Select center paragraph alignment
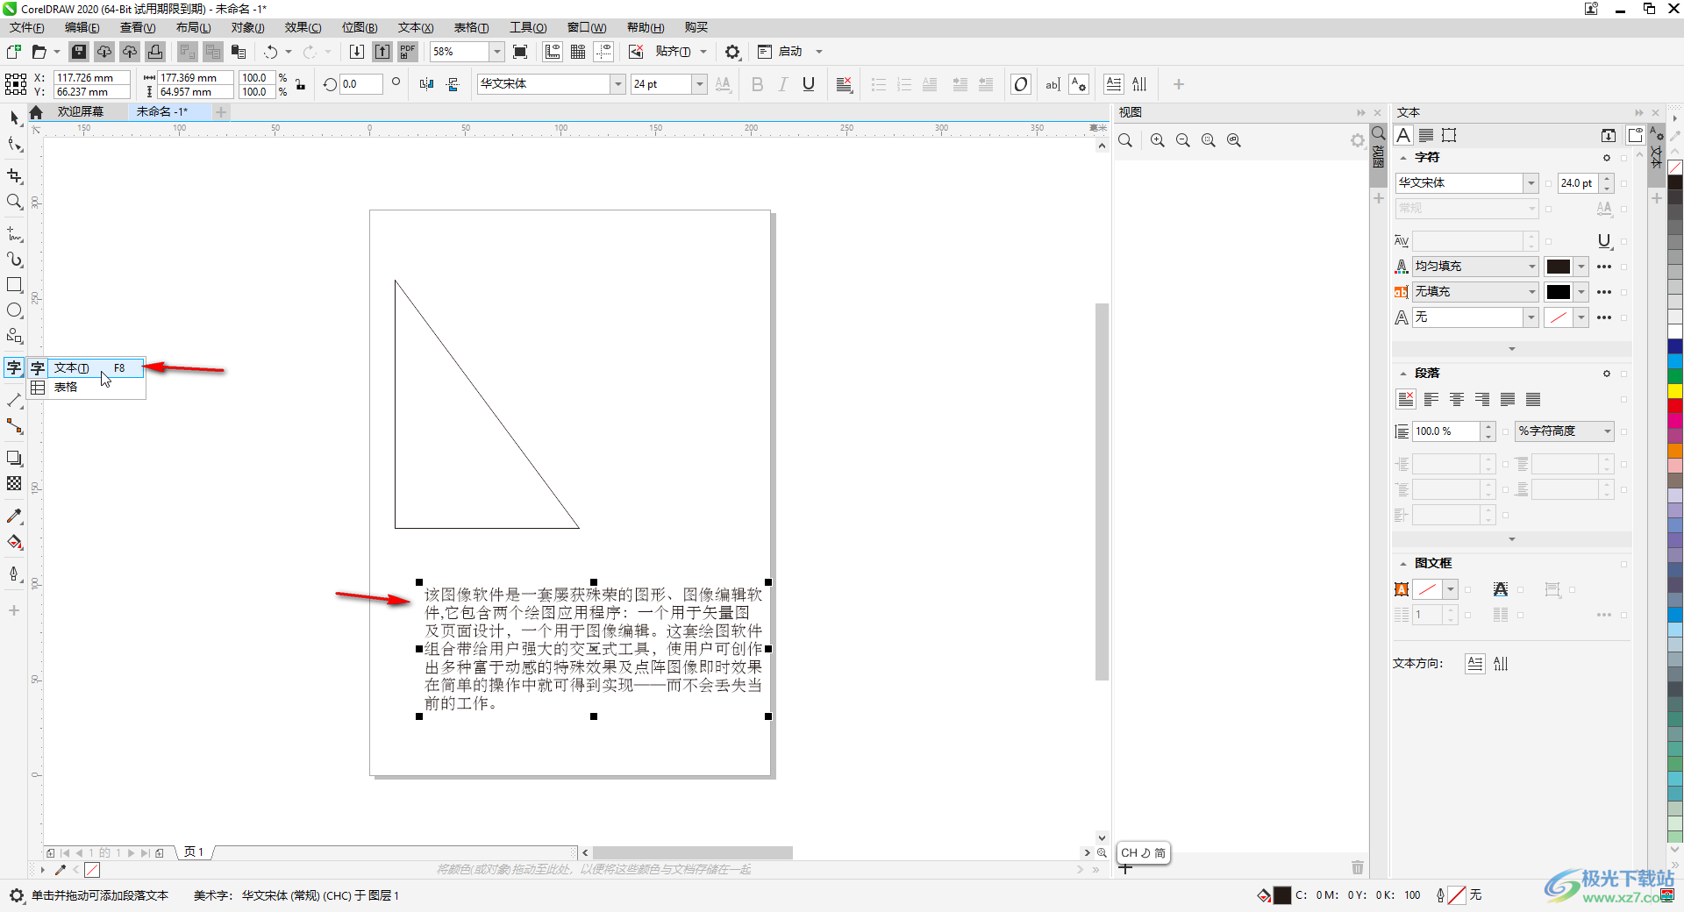1684x912 pixels. pyautogui.click(x=1457, y=400)
